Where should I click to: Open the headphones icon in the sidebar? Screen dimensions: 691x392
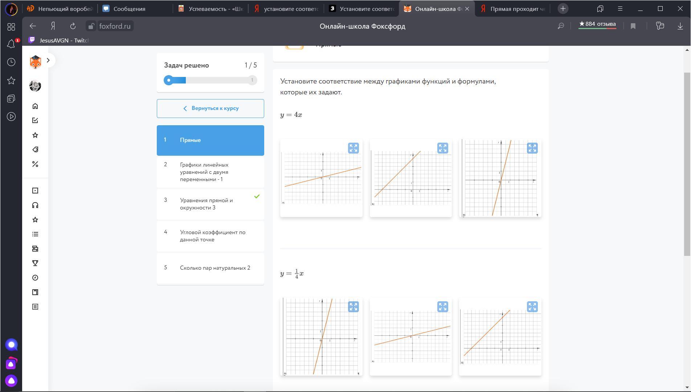(x=35, y=205)
